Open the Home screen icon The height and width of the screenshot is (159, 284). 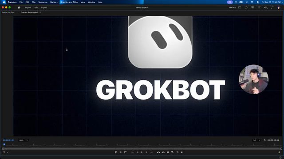pyautogui.click(x=19, y=8)
